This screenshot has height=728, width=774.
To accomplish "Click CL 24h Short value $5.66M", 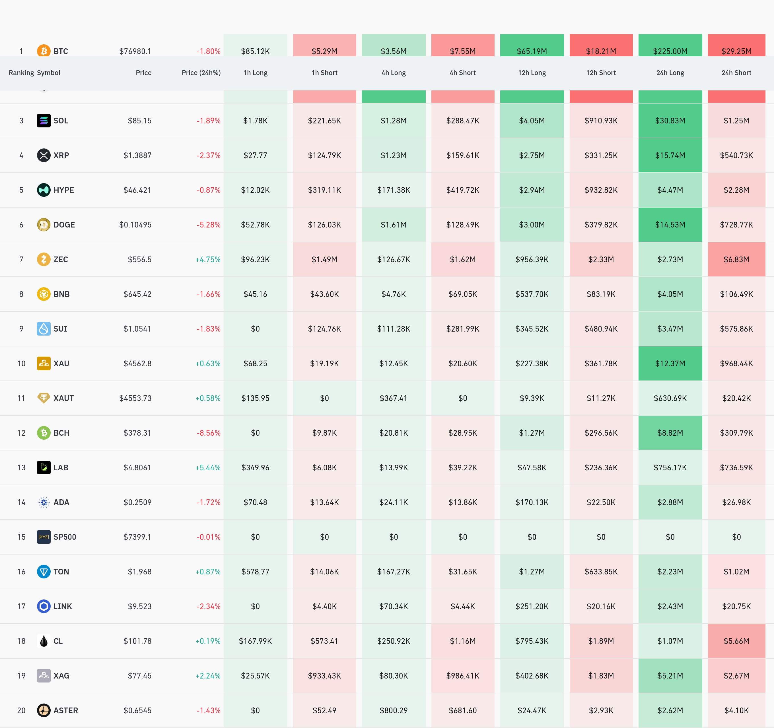I will [x=737, y=641].
